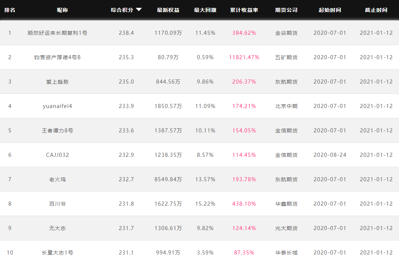The image size is (399, 263).
Task: Click the 期货公司 column header
Action: tap(286, 10)
